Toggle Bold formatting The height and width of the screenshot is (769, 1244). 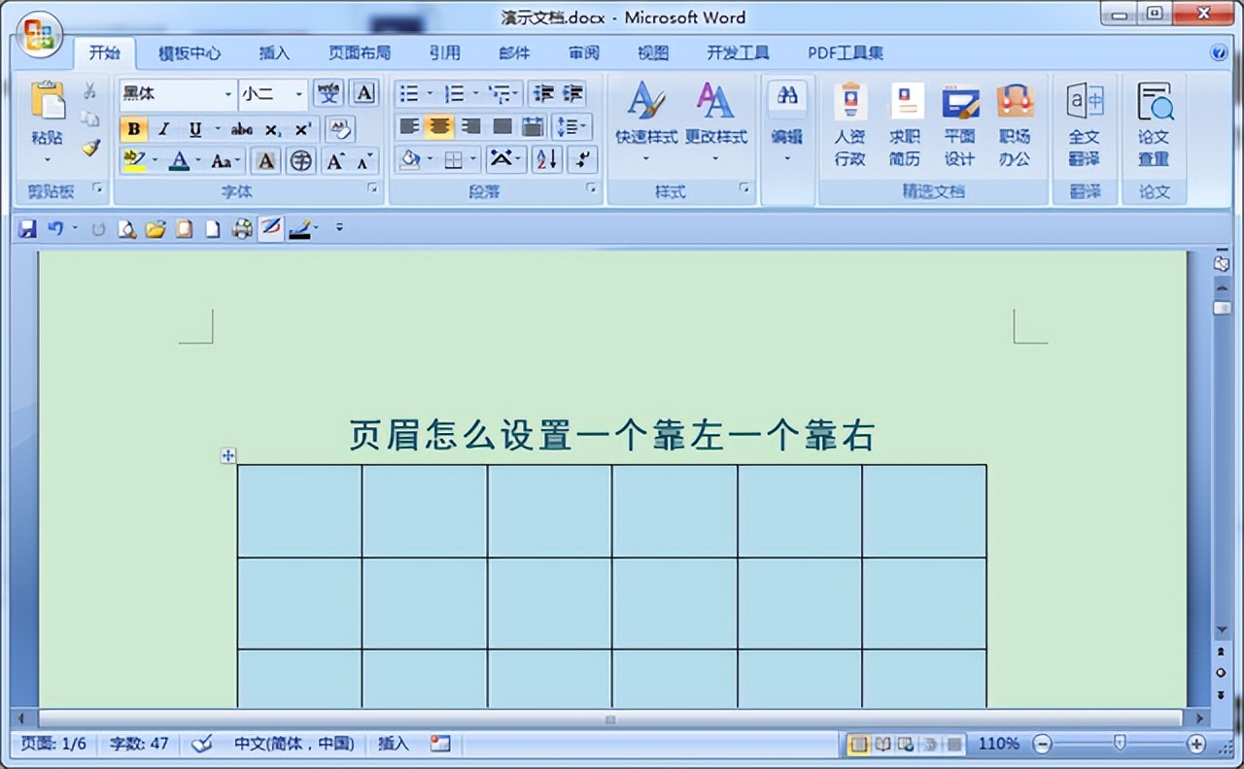coord(134,128)
